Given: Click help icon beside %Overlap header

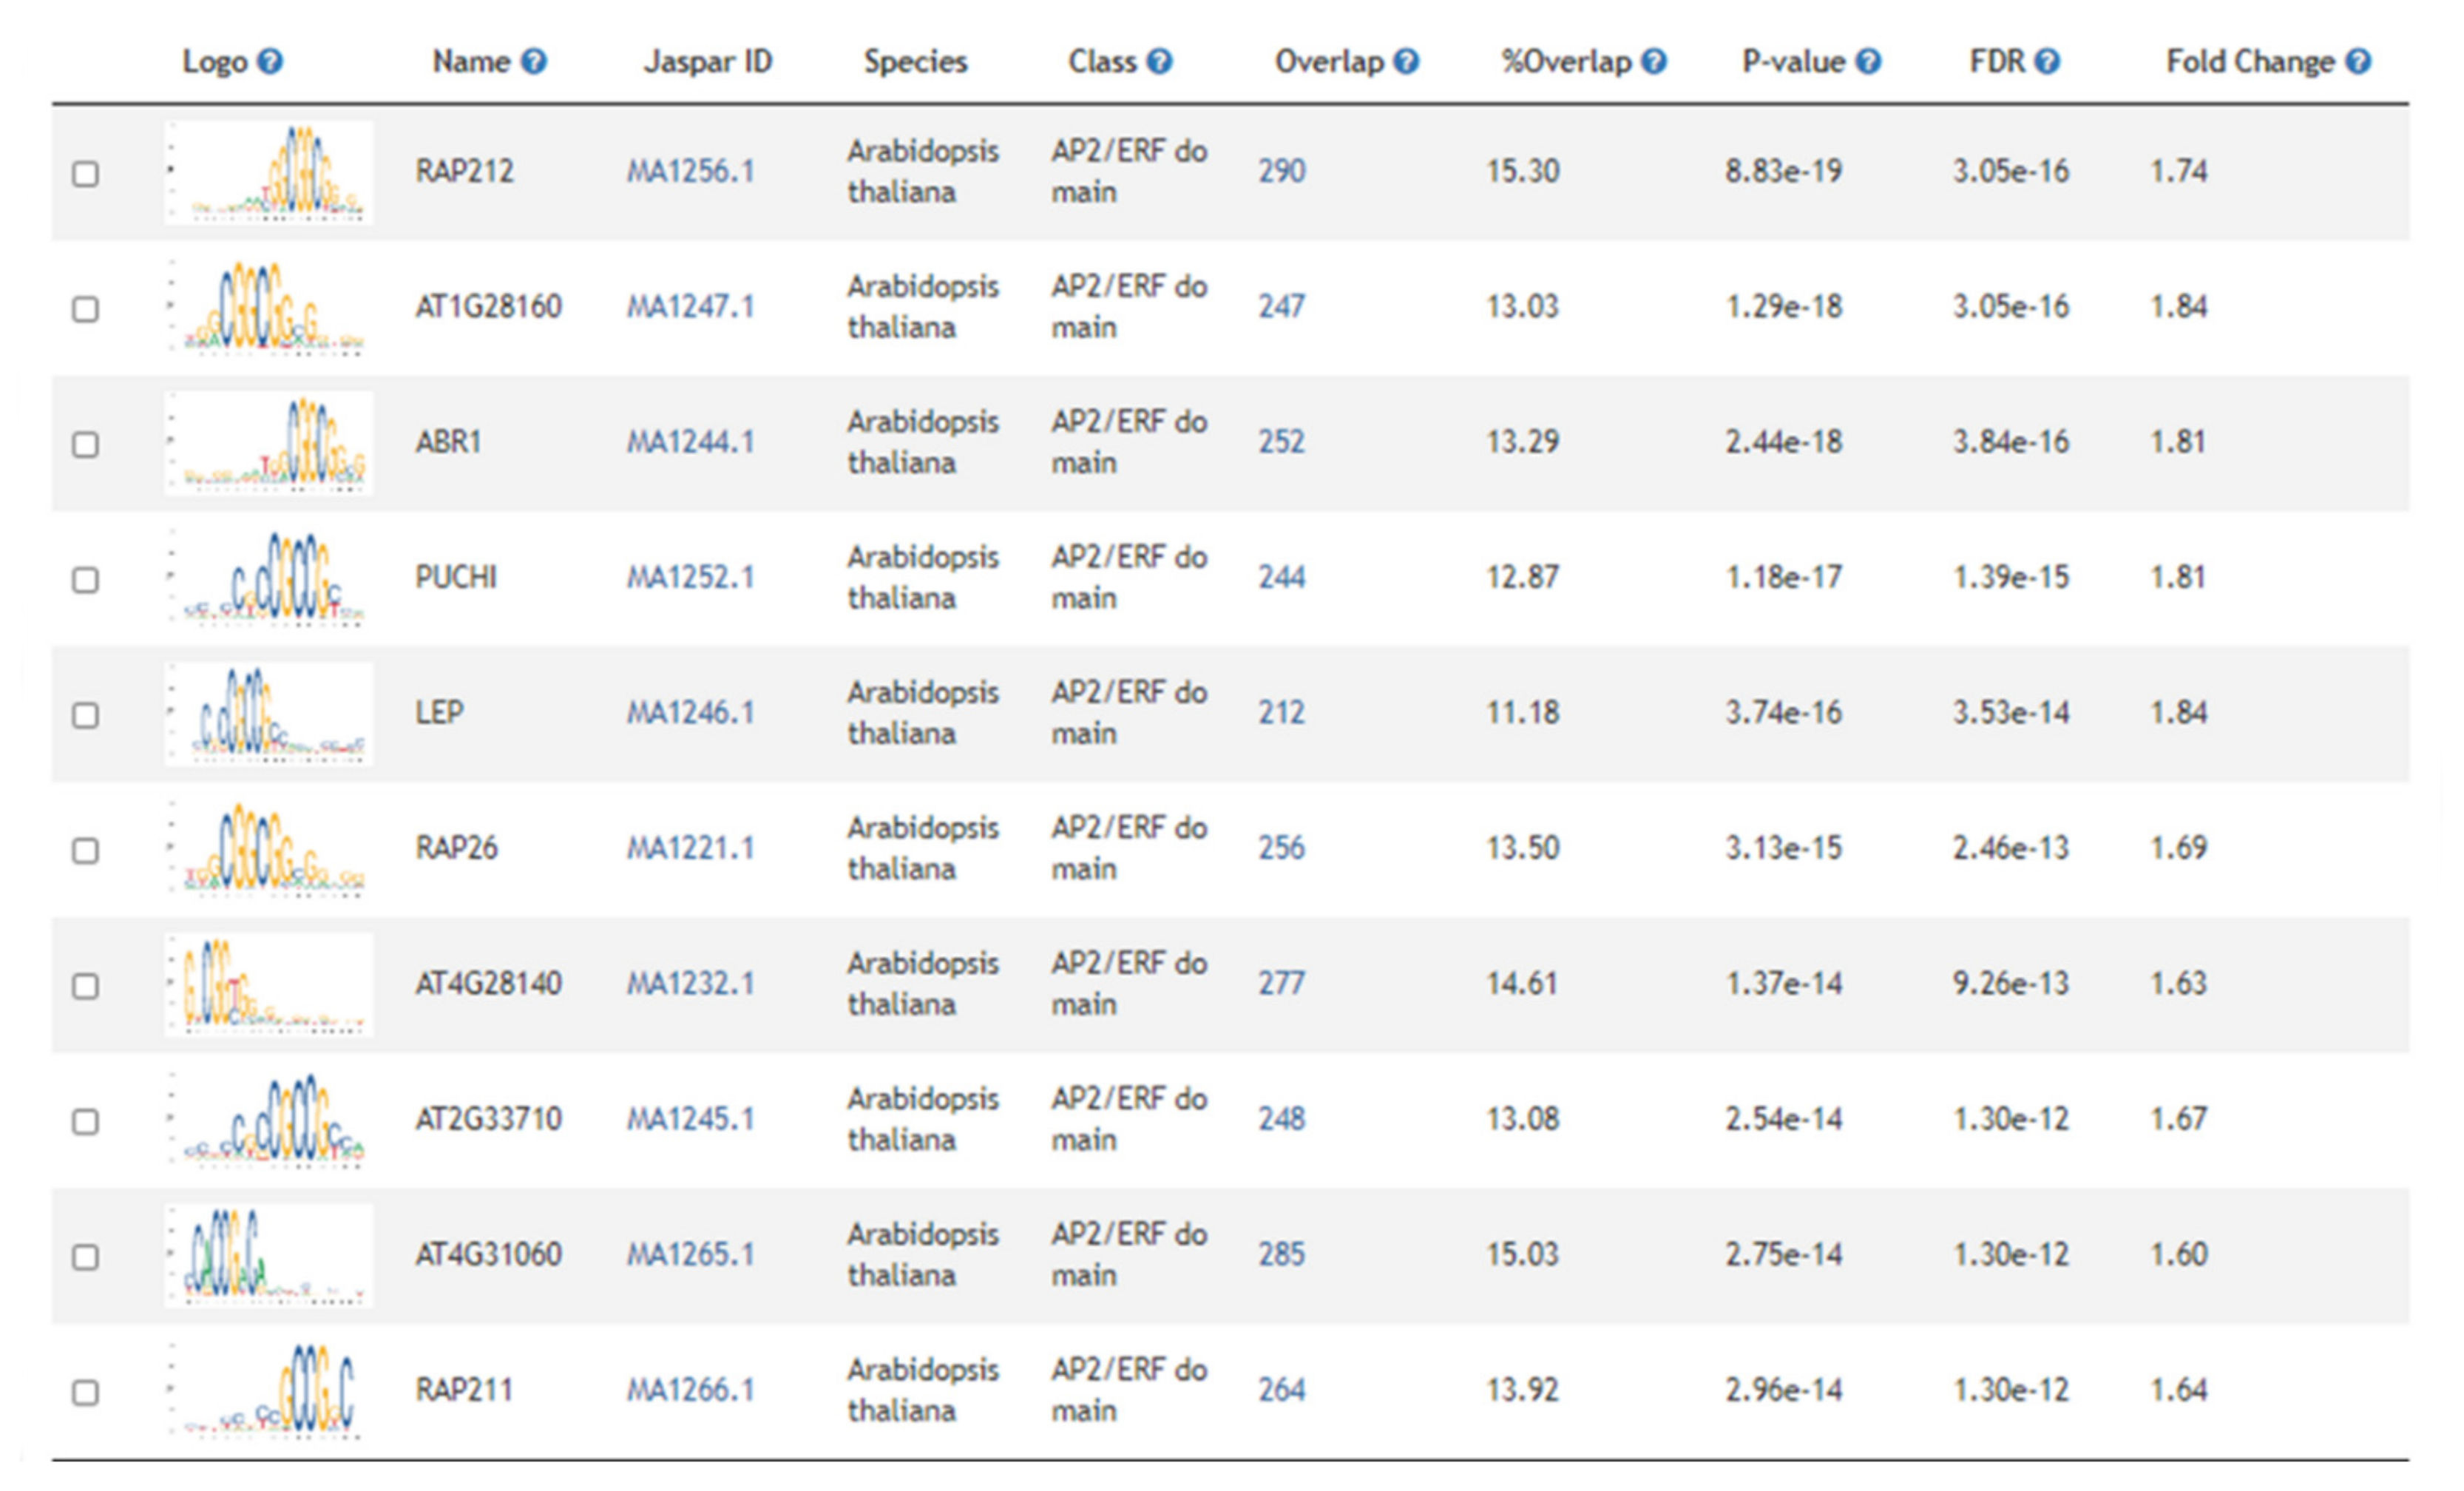Looking at the screenshot, I should pos(1654,62).
